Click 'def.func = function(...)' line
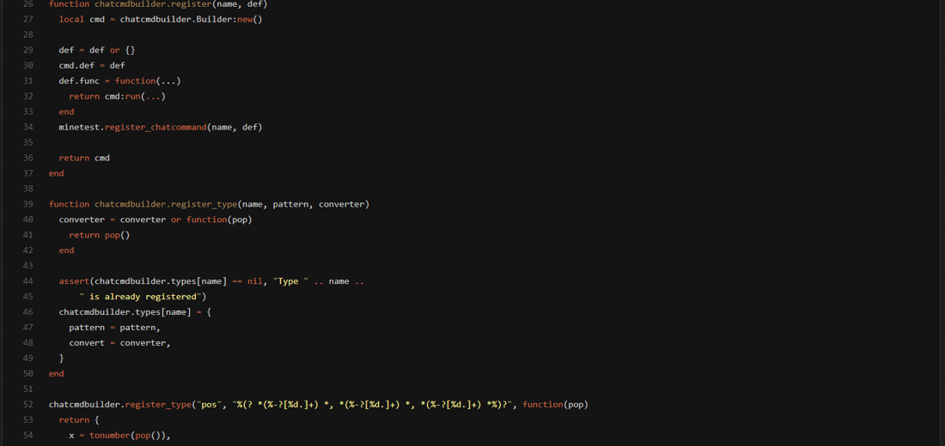This screenshot has width=945, height=446. 120,81
